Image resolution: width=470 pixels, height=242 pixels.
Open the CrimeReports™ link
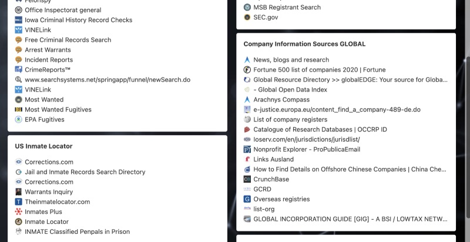pyautogui.click(x=48, y=69)
